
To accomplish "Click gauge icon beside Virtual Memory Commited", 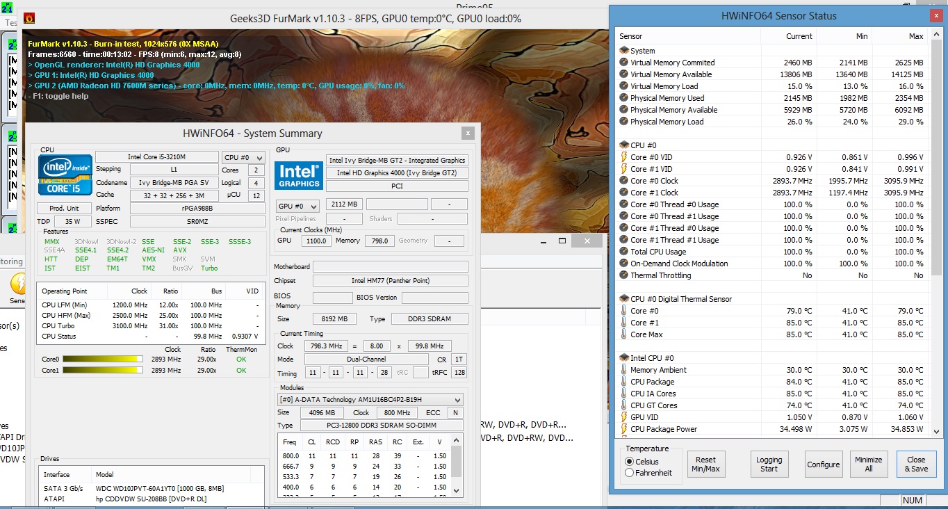I will pyautogui.click(x=624, y=63).
